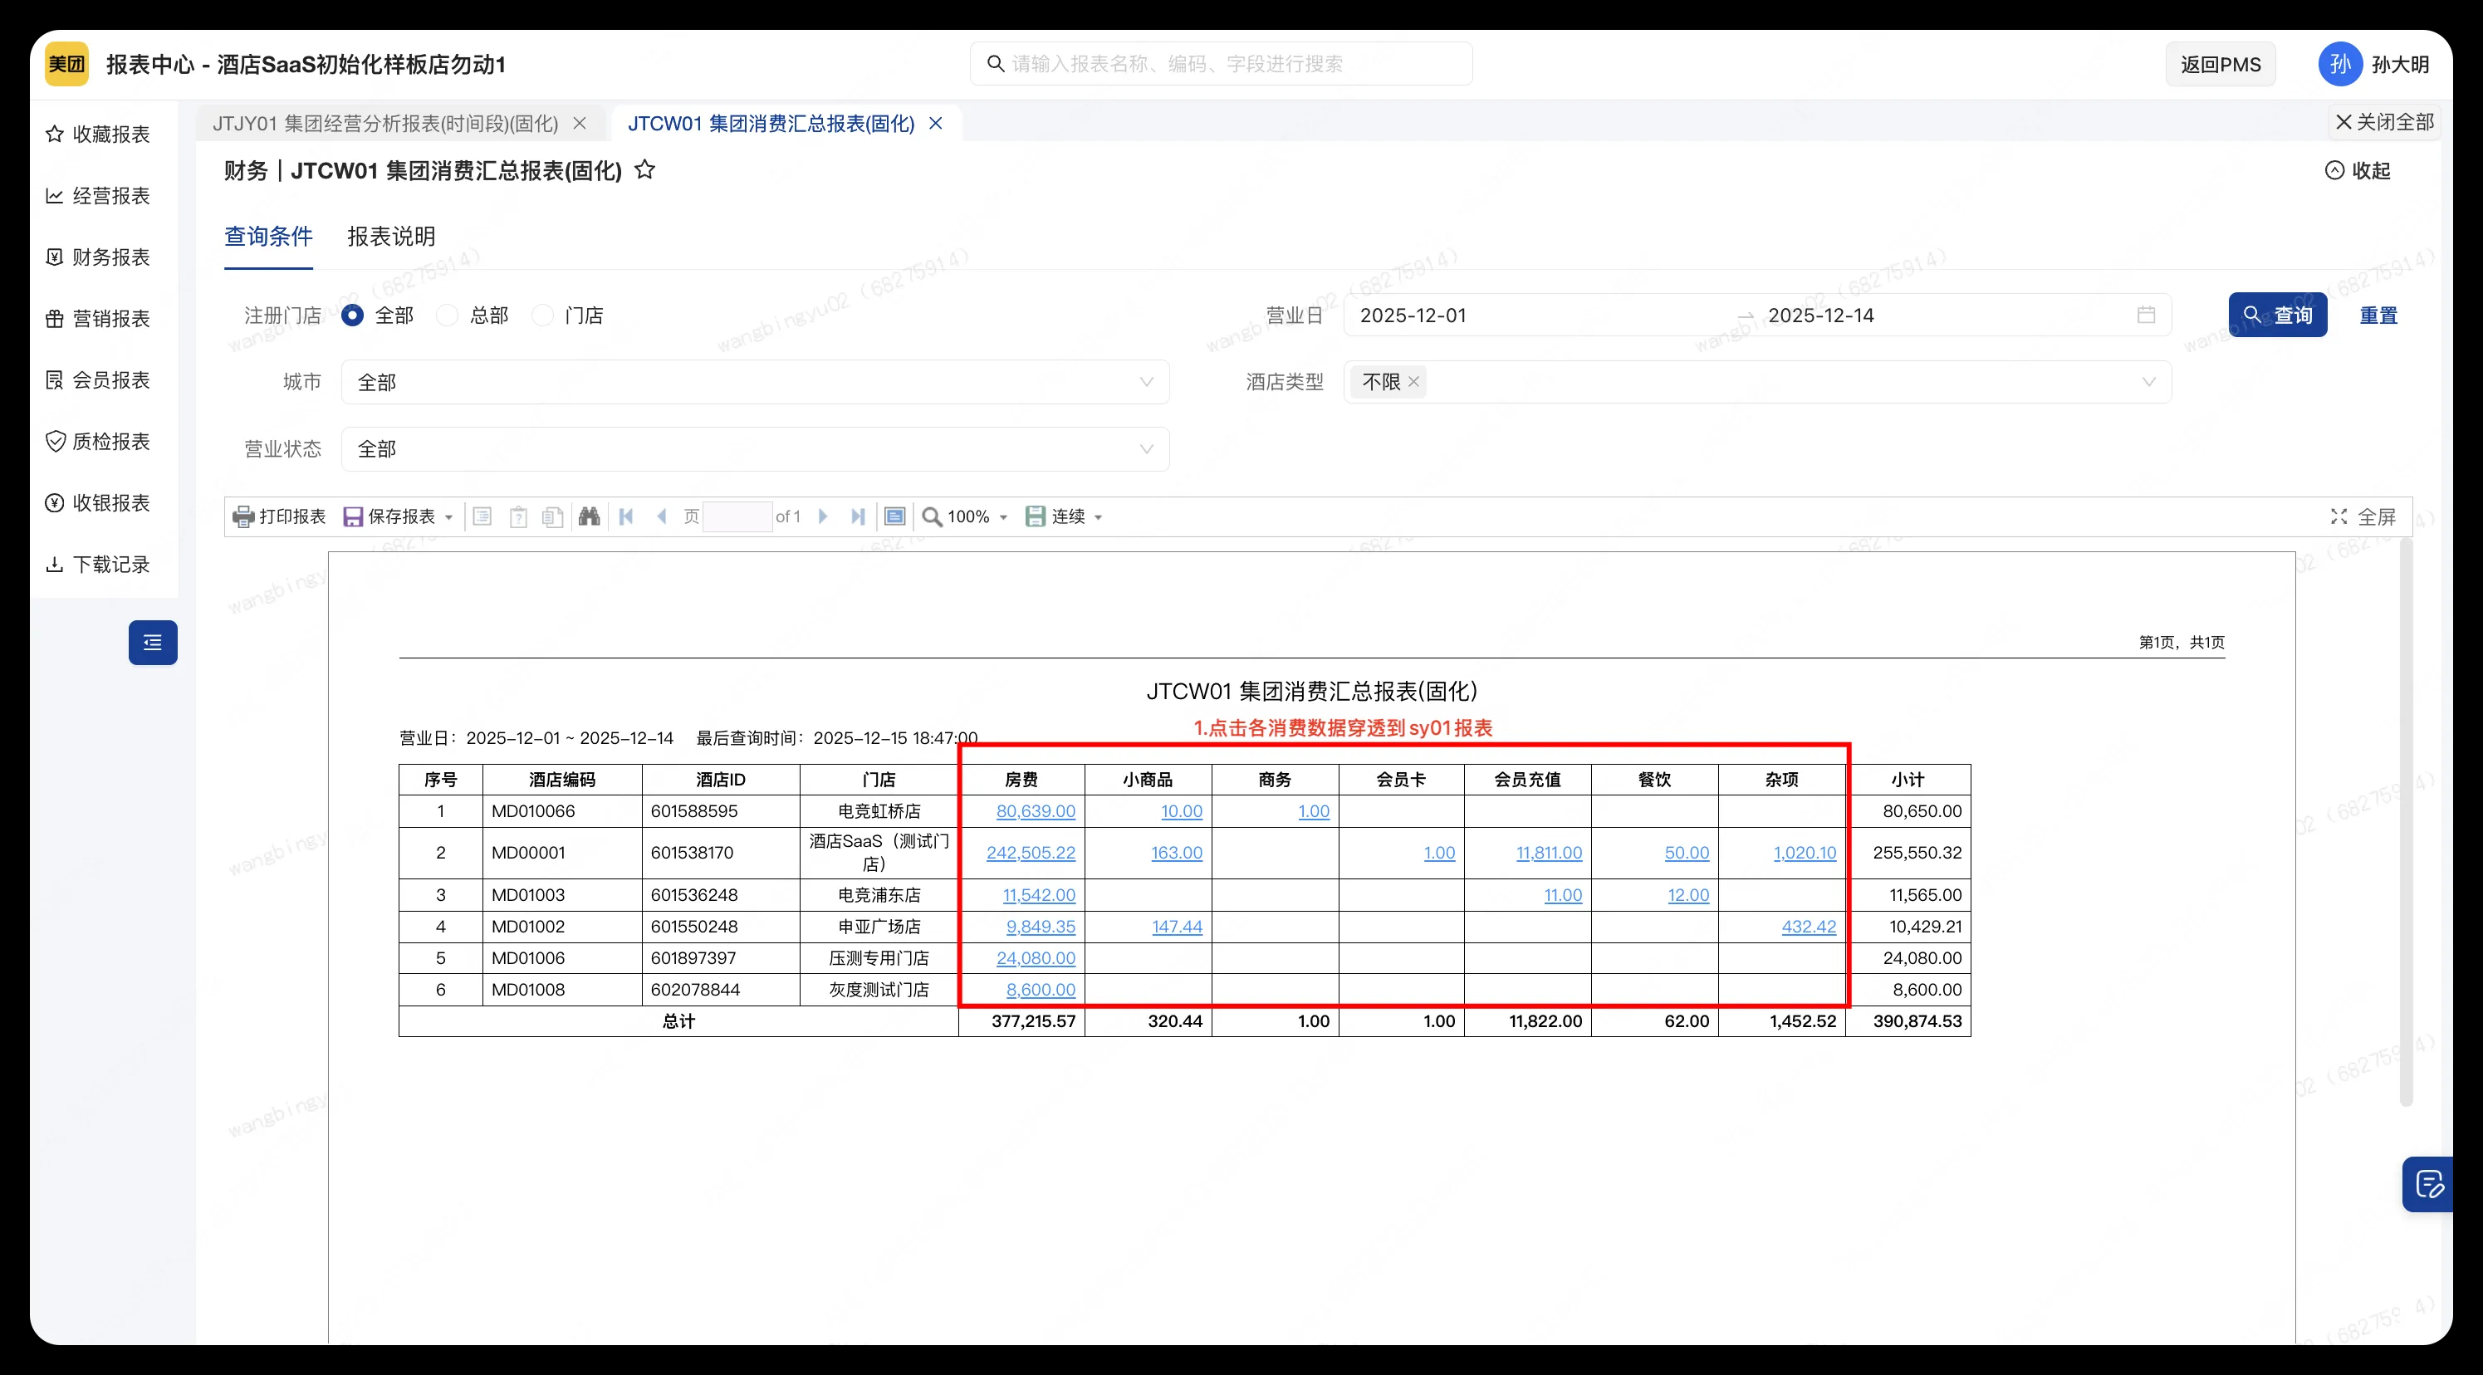This screenshot has width=2483, height=1375.
Task: Open the 80,639.00 room fee link
Action: point(1036,811)
